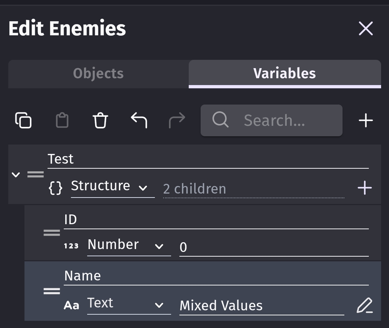Click the redo arrow icon

click(x=177, y=120)
